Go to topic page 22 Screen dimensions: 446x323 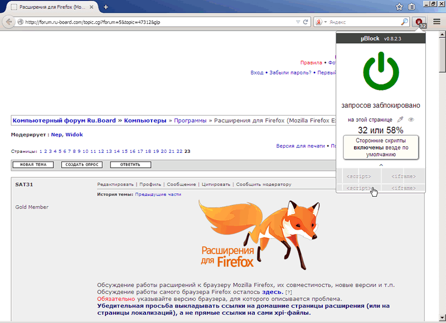(179, 151)
